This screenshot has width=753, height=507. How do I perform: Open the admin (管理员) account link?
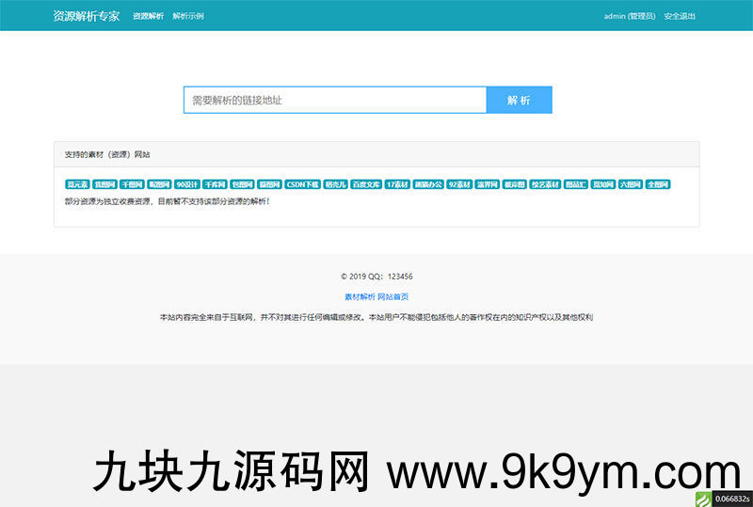(x=630, y=17)
